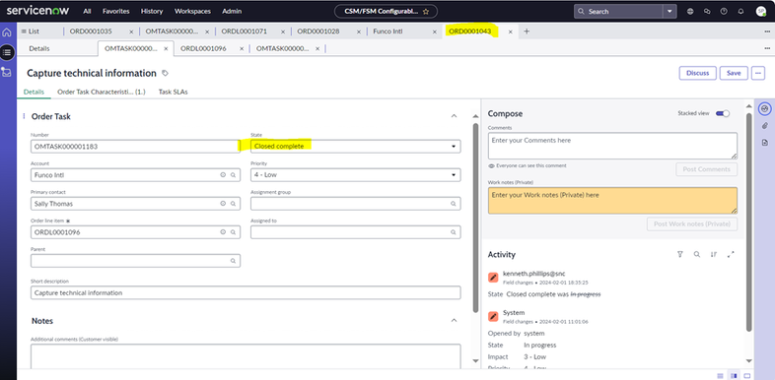Click the Discuss button
This screenshot has height=380, width=775.
tap(698, 73)
